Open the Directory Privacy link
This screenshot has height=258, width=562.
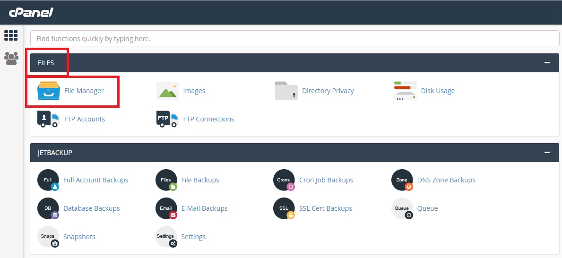(328, 91)
